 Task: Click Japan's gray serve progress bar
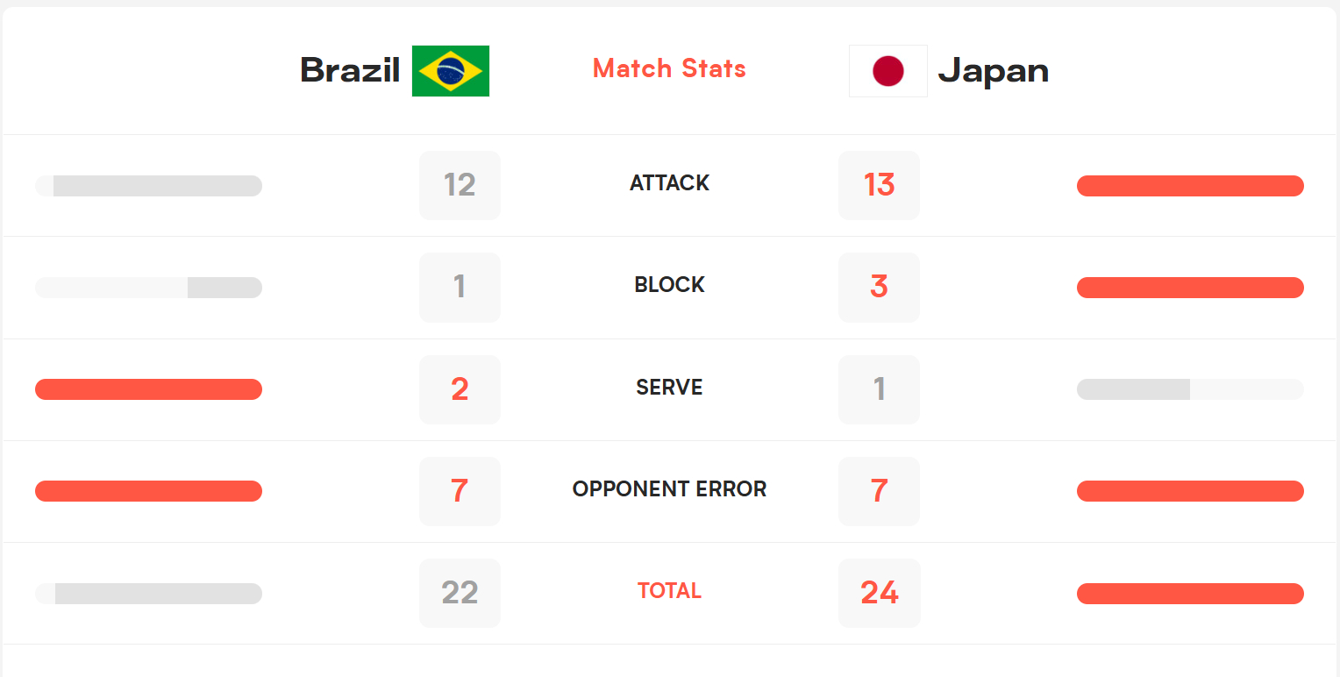pos(1190,389)
